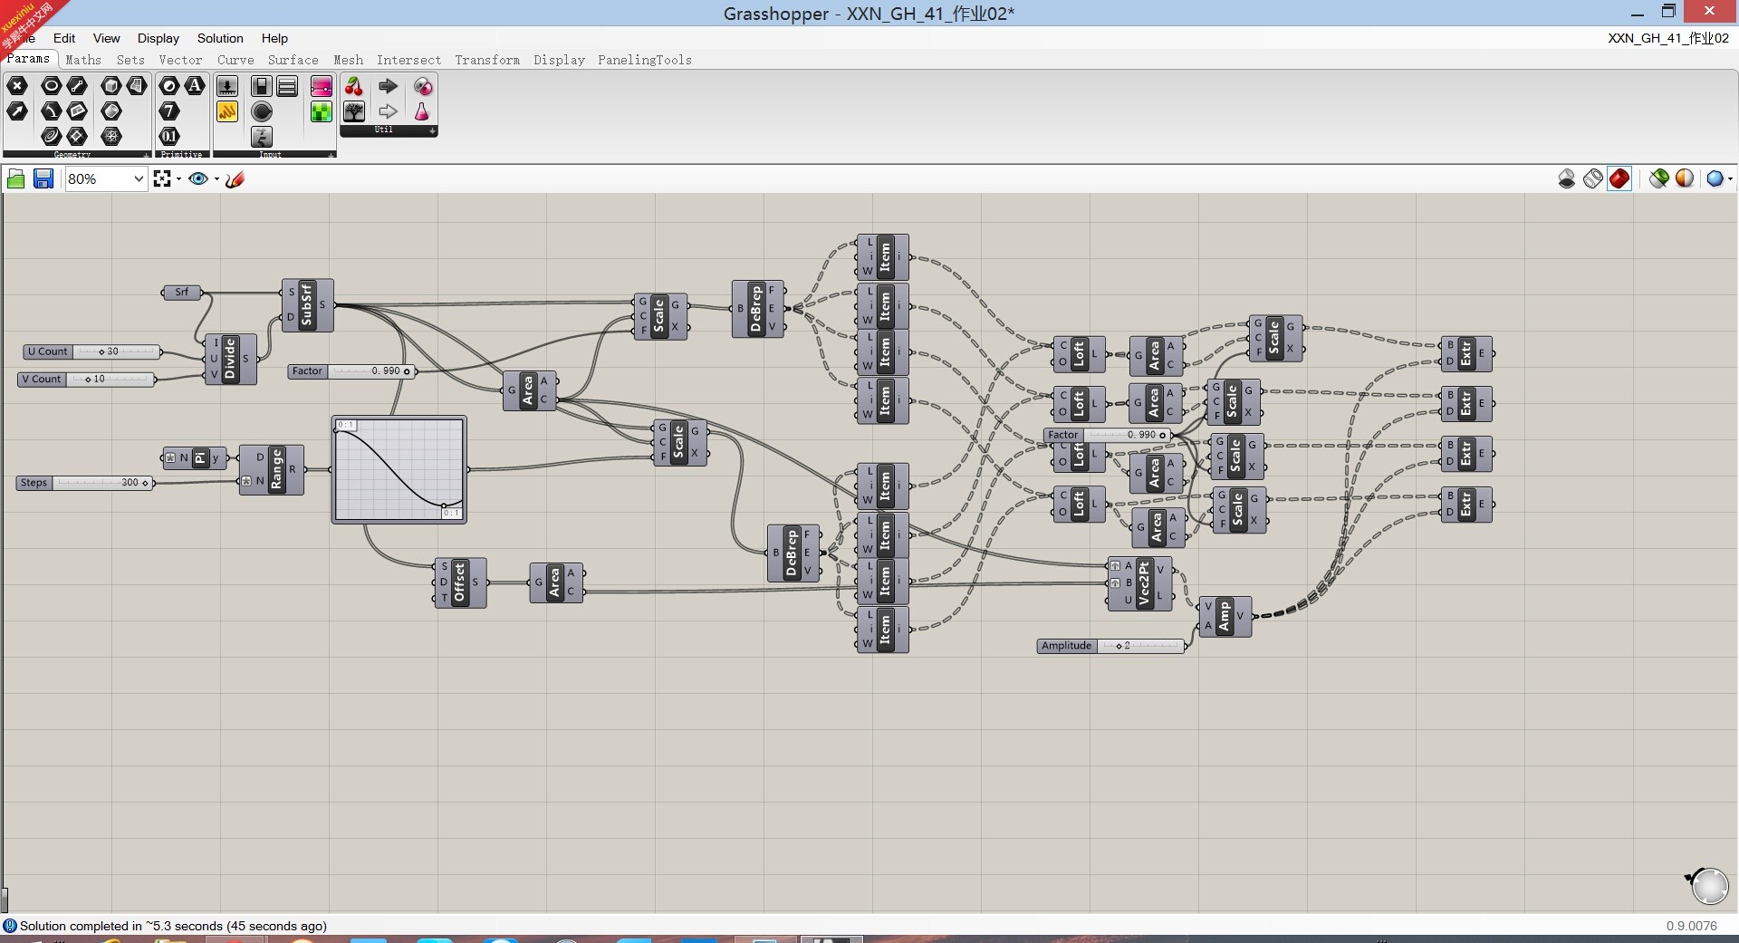1739x943 pixels.
Task: Select the Brep box parameter icon
Action: (111, 86)
